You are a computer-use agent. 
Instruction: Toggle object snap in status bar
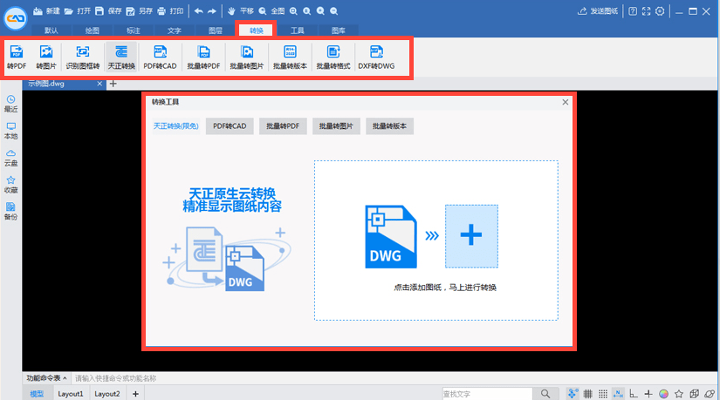point(573,394)
